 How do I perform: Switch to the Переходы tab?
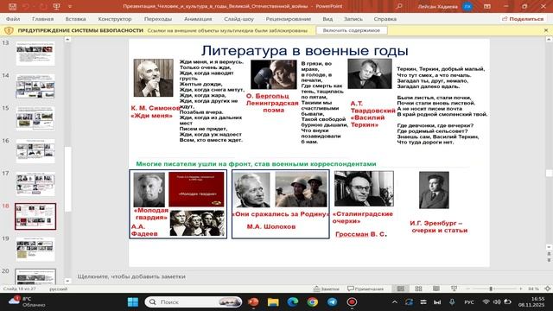(158, 19)
